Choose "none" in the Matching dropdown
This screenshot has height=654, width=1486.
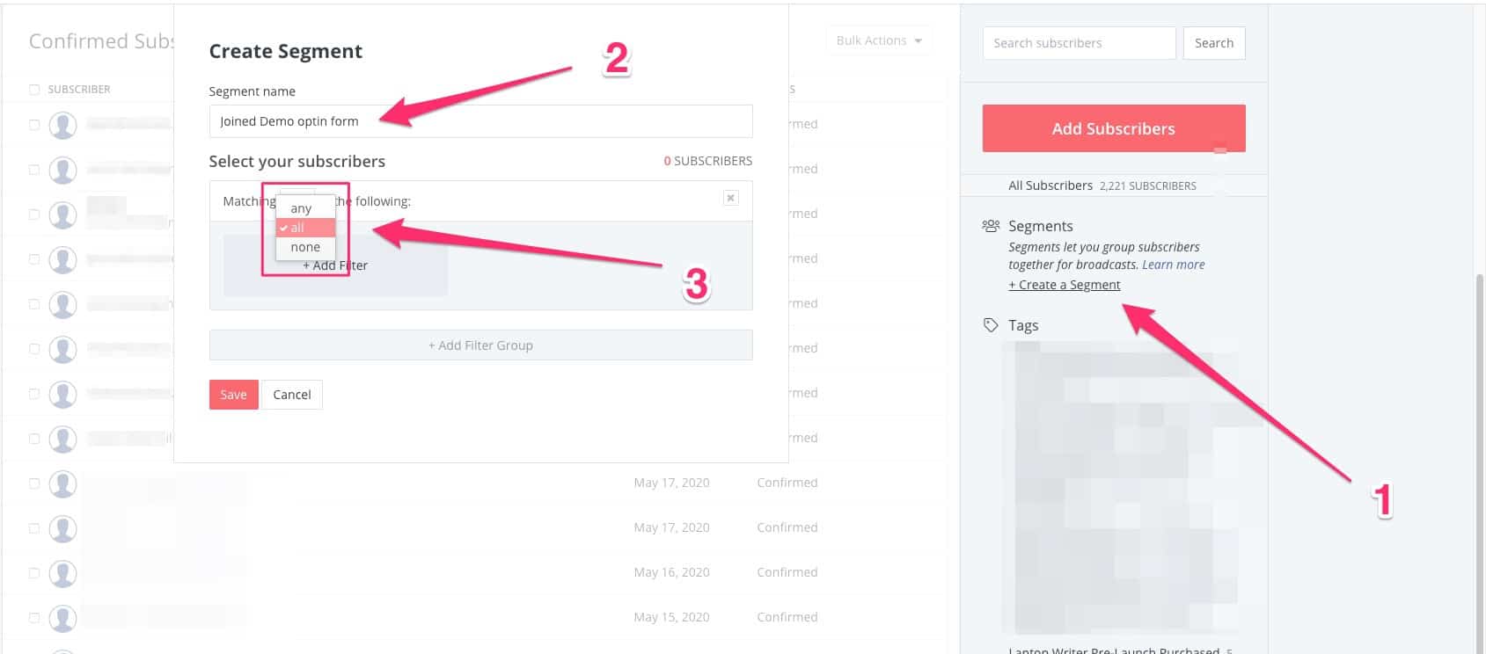click(305, 247)
